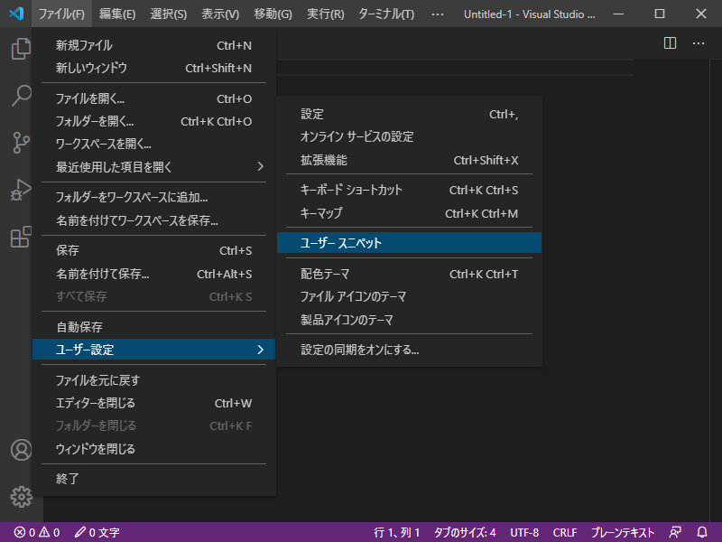This screenshot has width=722, height=542.
Task: Choose ファイルを開く... menu entry
Action: 153,98
